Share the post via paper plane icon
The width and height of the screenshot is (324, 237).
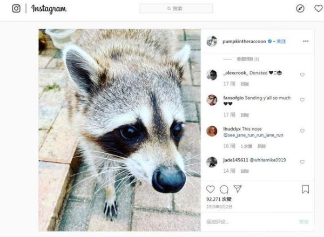tap(237, 189)
